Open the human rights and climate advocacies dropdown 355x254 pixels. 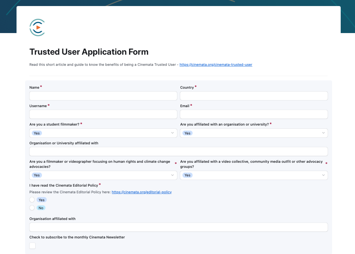click(x=103, y=175)
